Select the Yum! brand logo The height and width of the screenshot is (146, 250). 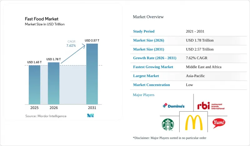click(219, 123)
